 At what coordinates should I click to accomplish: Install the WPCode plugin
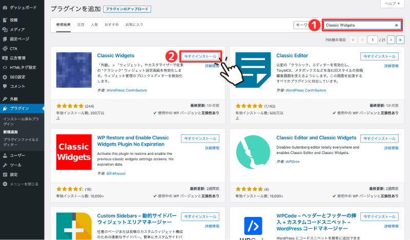(x=379, y=216)
